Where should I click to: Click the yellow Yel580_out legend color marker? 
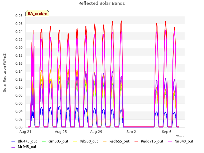click(x=75, y=142)
